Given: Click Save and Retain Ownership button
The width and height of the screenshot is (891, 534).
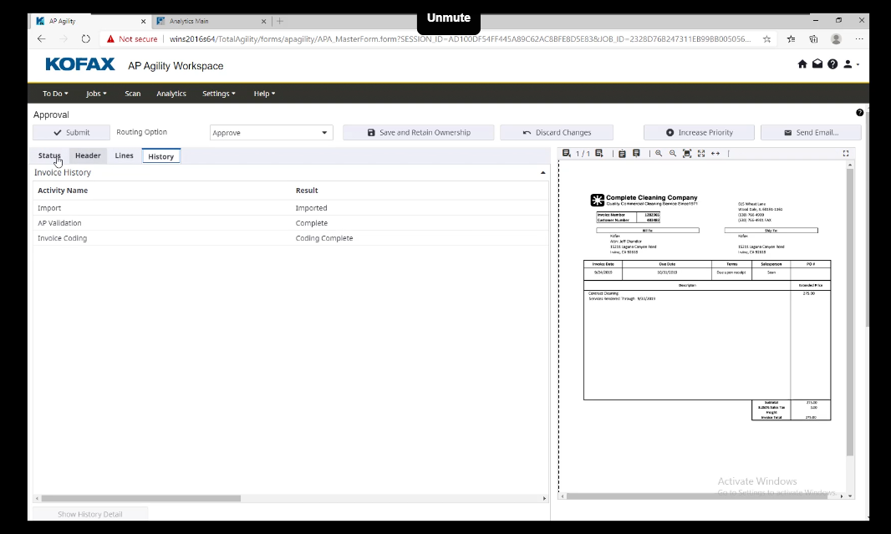Looking at the screenshot, I should pyautogui.click(x=419, y=133).
